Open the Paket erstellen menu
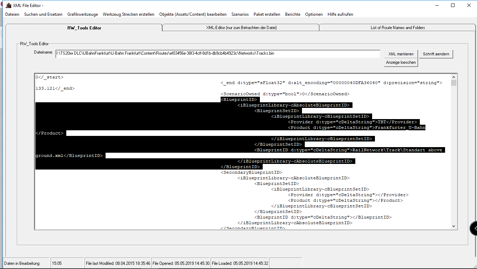Screen dimensions: 477x269 tap(267, 14)
